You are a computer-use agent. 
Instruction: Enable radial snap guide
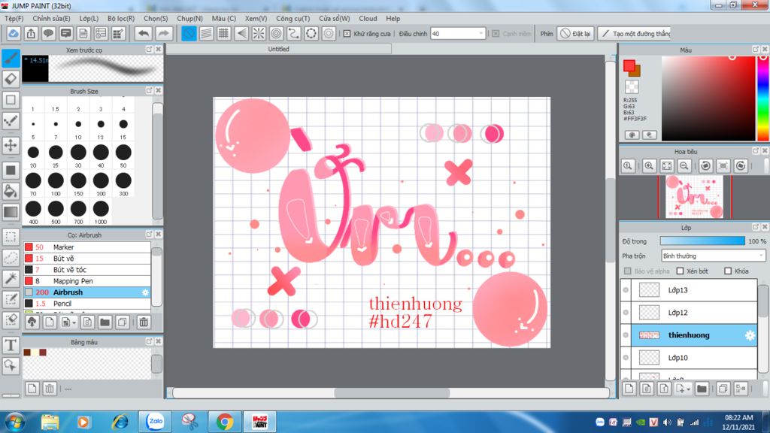[259, 33]
